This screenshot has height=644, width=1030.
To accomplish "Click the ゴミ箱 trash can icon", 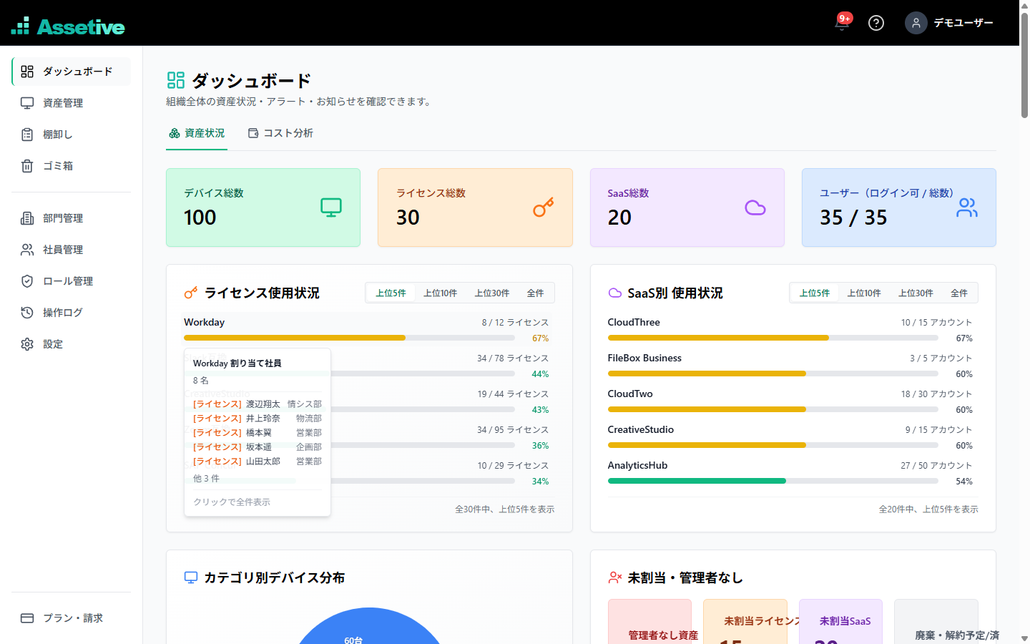I will point(27,166).
